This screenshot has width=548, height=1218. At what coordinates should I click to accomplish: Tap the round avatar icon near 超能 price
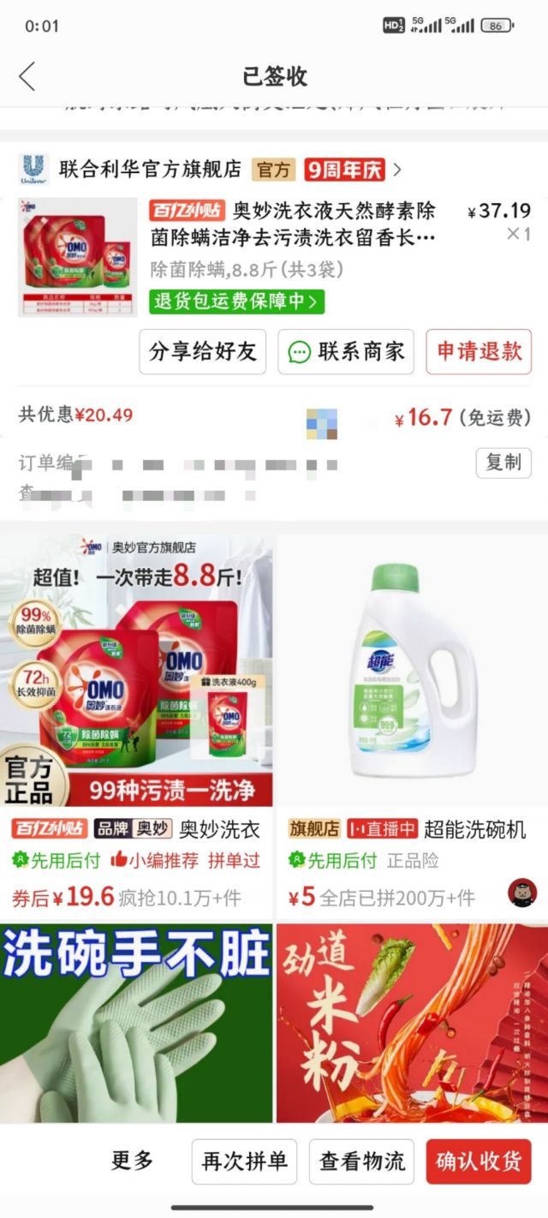(522, 893)
